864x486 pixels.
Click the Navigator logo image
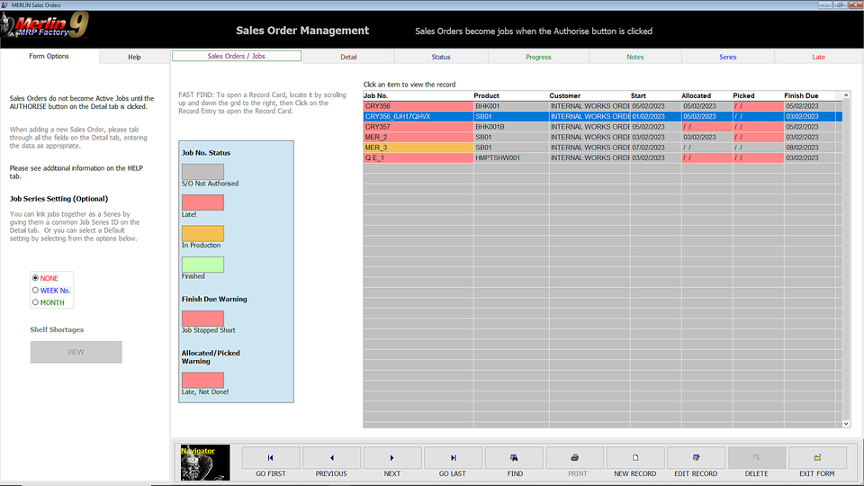204,463
